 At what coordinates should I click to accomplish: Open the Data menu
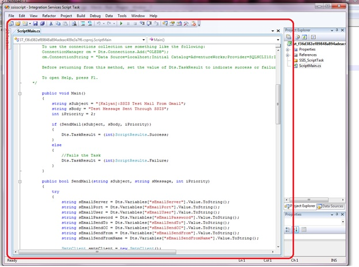point(109,16)
